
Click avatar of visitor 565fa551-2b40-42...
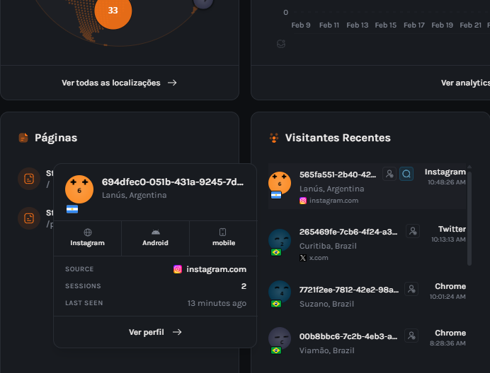tap(280, 183)
